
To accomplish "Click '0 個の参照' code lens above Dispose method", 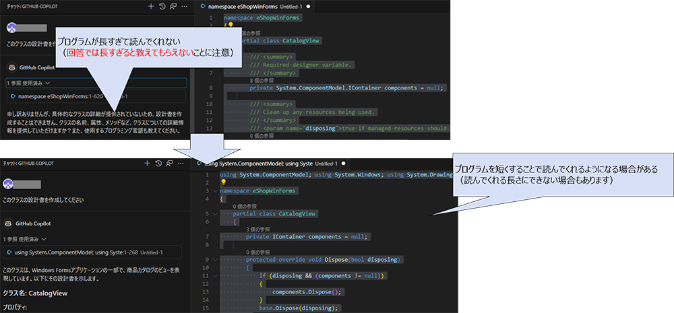I will pyautogui.click(x=259, y=252).
